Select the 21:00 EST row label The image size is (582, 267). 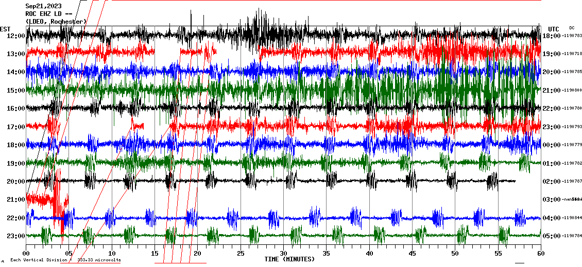click(16, 200)
